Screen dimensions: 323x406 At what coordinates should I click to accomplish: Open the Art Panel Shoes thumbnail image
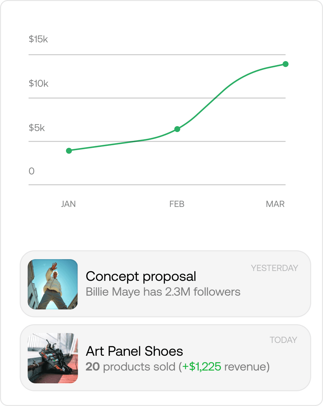pyautogui.click(x=53, y=358)
